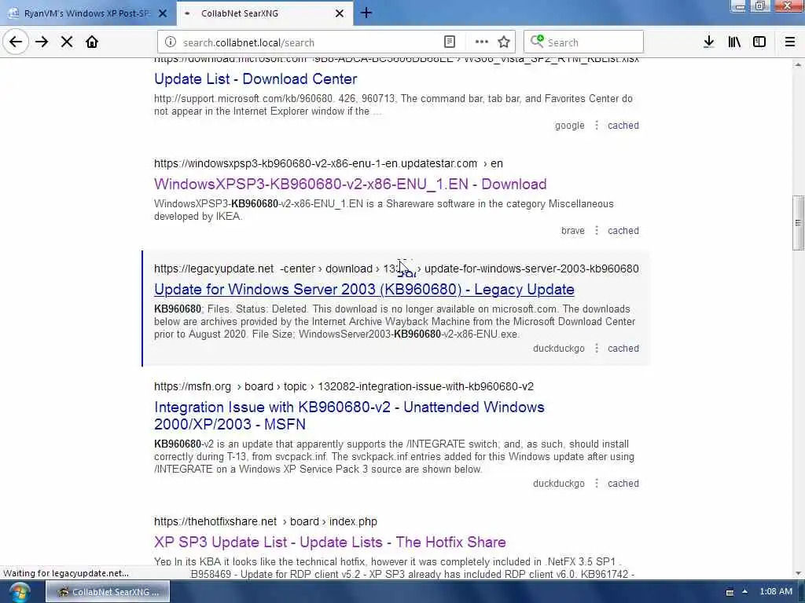Open the Firefox home page
The image size is (805, 603).
point(92,42)
